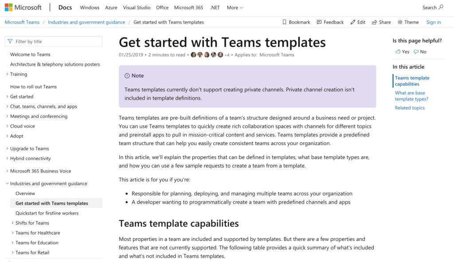
Task: Click the Theme sun icon
Action: click(400, 22)
